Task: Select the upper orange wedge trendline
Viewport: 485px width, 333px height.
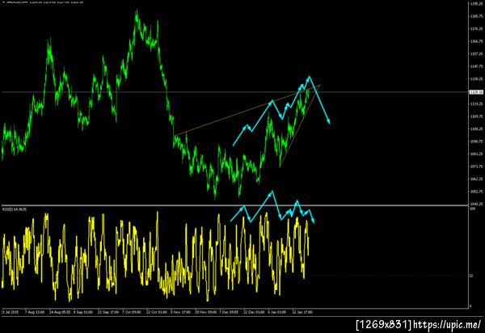Action: (x=247, y=111)
